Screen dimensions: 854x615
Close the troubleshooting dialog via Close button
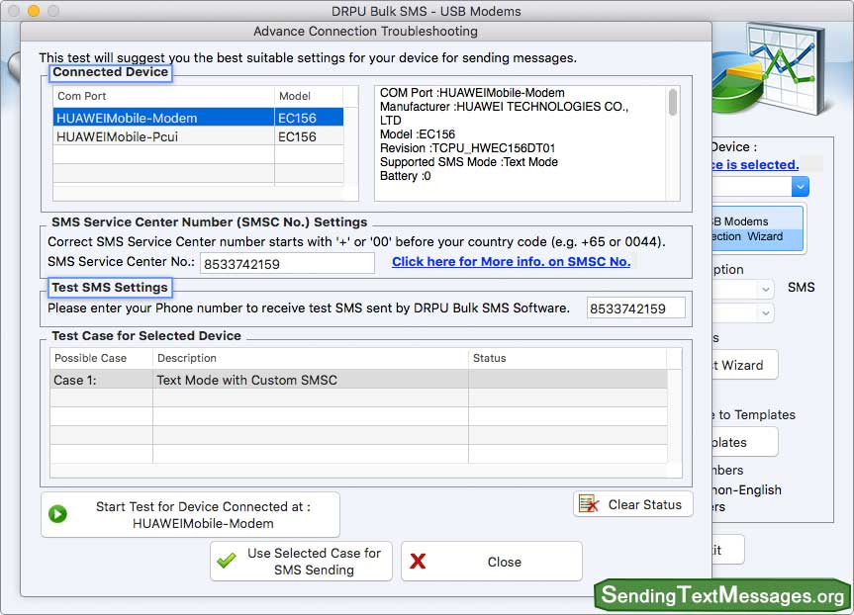point(491,562)
